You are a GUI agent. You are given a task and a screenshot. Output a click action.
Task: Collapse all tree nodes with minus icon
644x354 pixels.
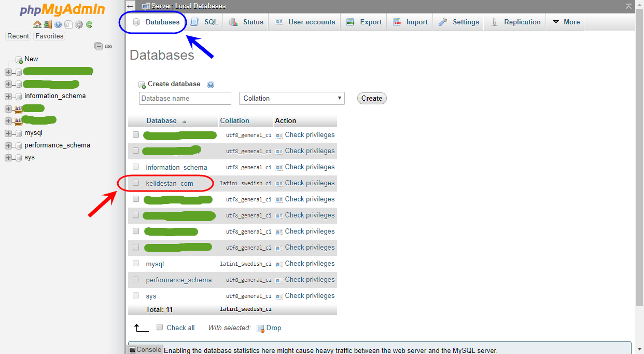coord(99,46)
